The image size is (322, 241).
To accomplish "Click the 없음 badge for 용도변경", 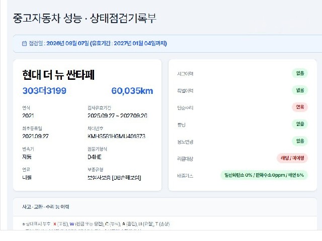I will click(x=300, y=141).
